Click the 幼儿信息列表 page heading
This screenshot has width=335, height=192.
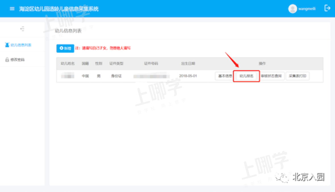[68, 31]
